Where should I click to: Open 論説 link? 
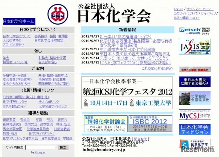click(x=53, y=37)
